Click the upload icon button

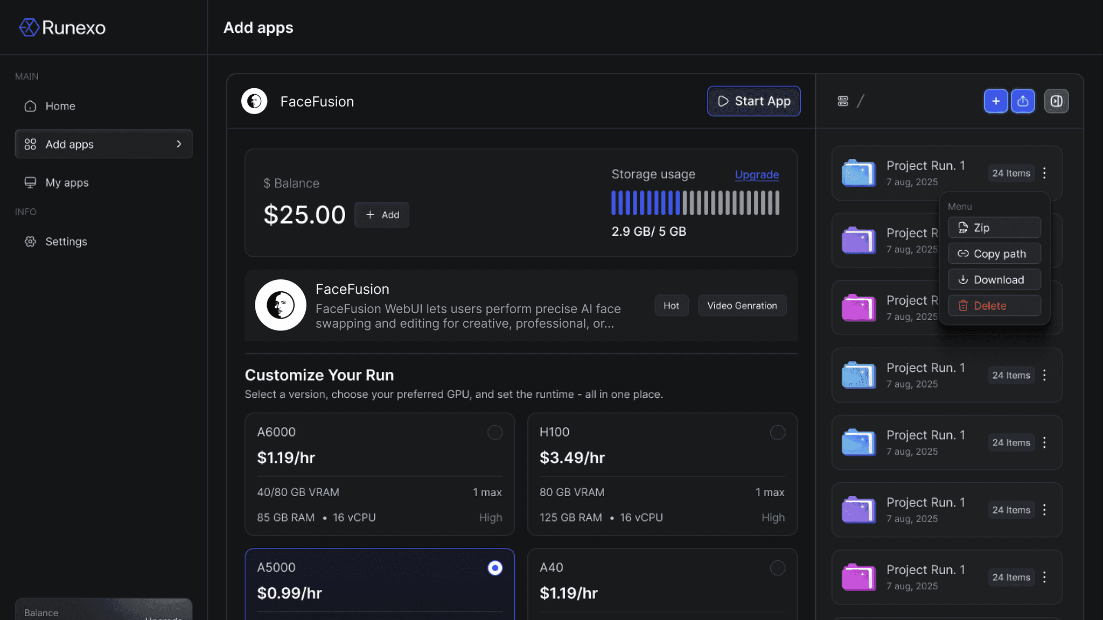coord(1022,101)
